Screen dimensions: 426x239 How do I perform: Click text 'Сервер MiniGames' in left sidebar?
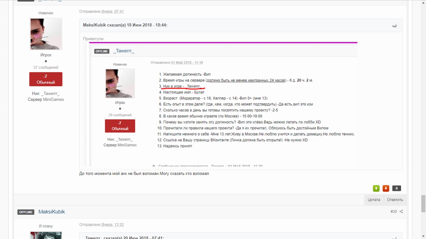(x=46, y=100)
